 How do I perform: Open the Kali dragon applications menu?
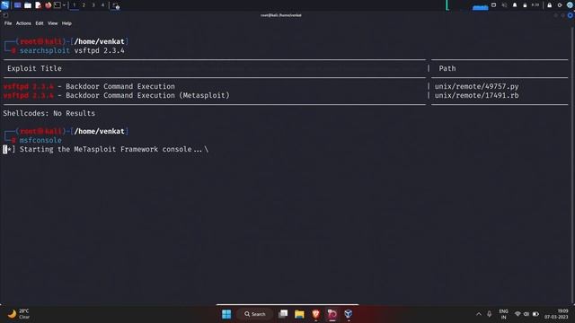pyautogui.click(x=4, y=5)
